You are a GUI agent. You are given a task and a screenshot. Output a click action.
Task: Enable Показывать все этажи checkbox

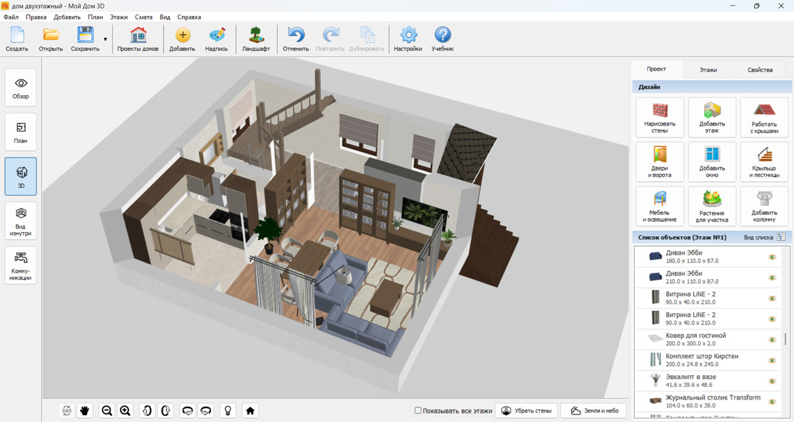coord(418,411)
